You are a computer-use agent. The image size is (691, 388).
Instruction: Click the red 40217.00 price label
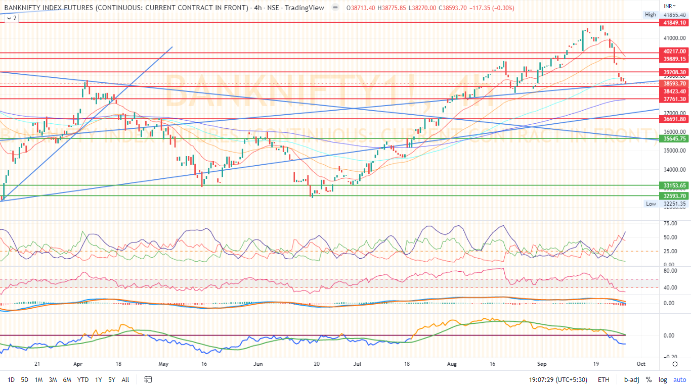(674, 52)
